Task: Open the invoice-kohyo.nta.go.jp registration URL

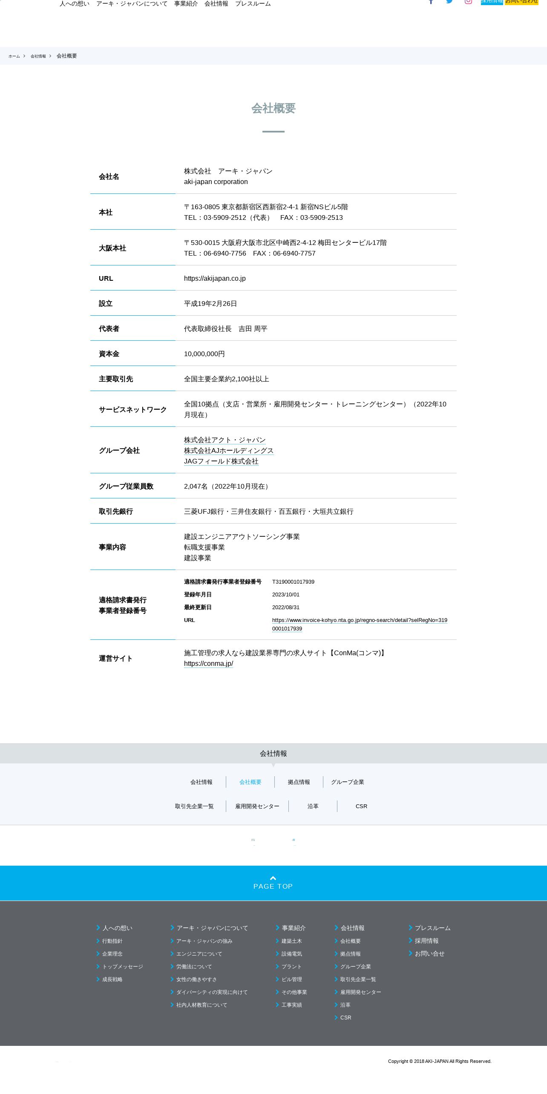Action: [360, 625]
